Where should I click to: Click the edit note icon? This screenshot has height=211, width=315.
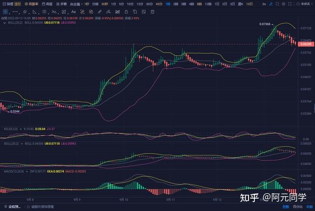pos(144,12)
